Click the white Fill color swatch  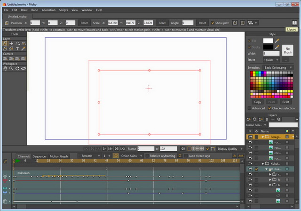[268, 41]
